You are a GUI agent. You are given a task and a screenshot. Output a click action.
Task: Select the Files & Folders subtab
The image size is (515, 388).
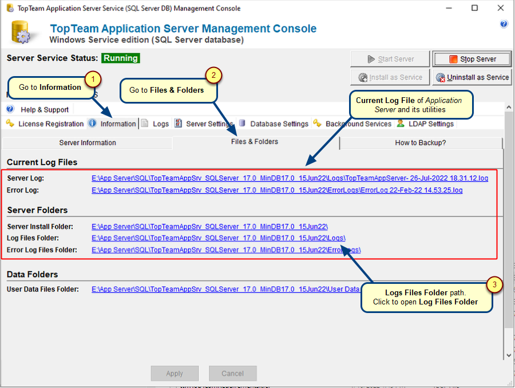click(255, 142)
